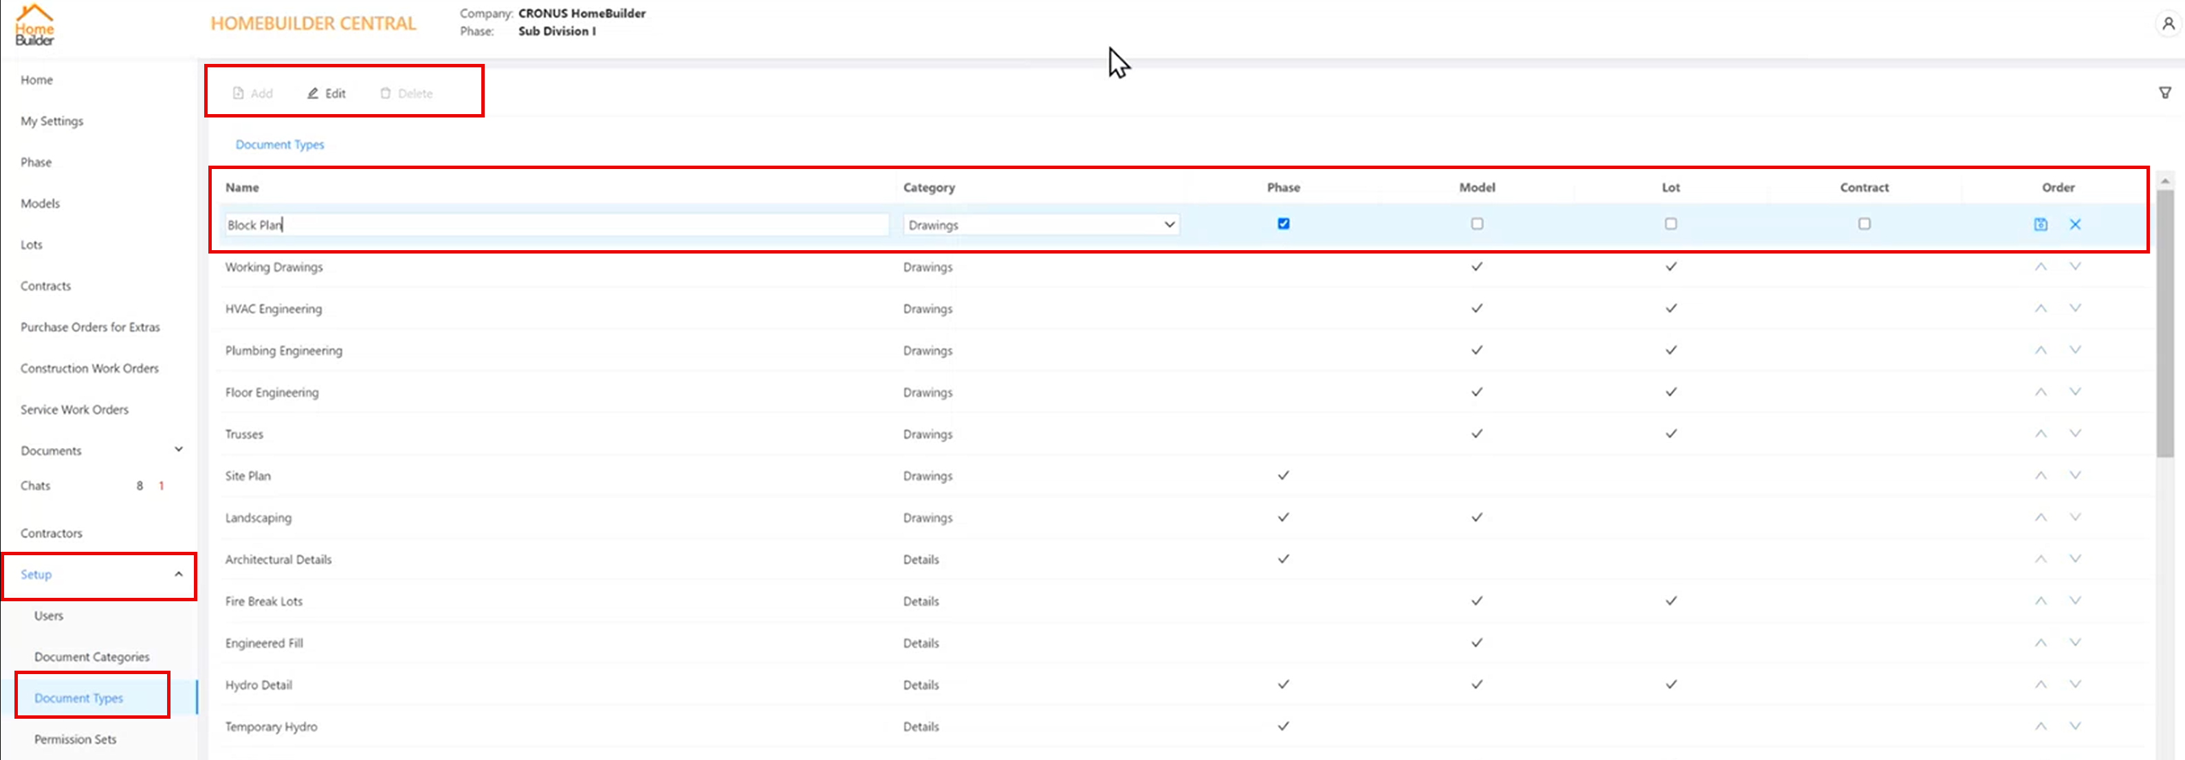Image resolution: width=2185 pixels, height=760 pixels.
Task: Select the Working Drawings row name
Action: 274,267
